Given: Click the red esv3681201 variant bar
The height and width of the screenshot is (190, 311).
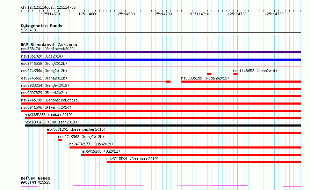Looking at the screenshot, I should tap(174, 133).
